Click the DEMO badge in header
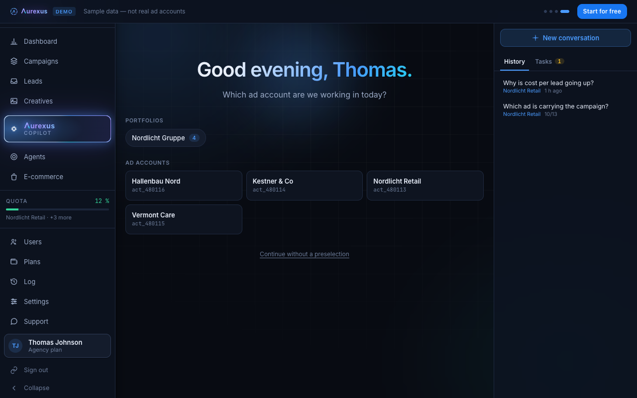Viewport: 637px width, 398px height. [64, 11]
